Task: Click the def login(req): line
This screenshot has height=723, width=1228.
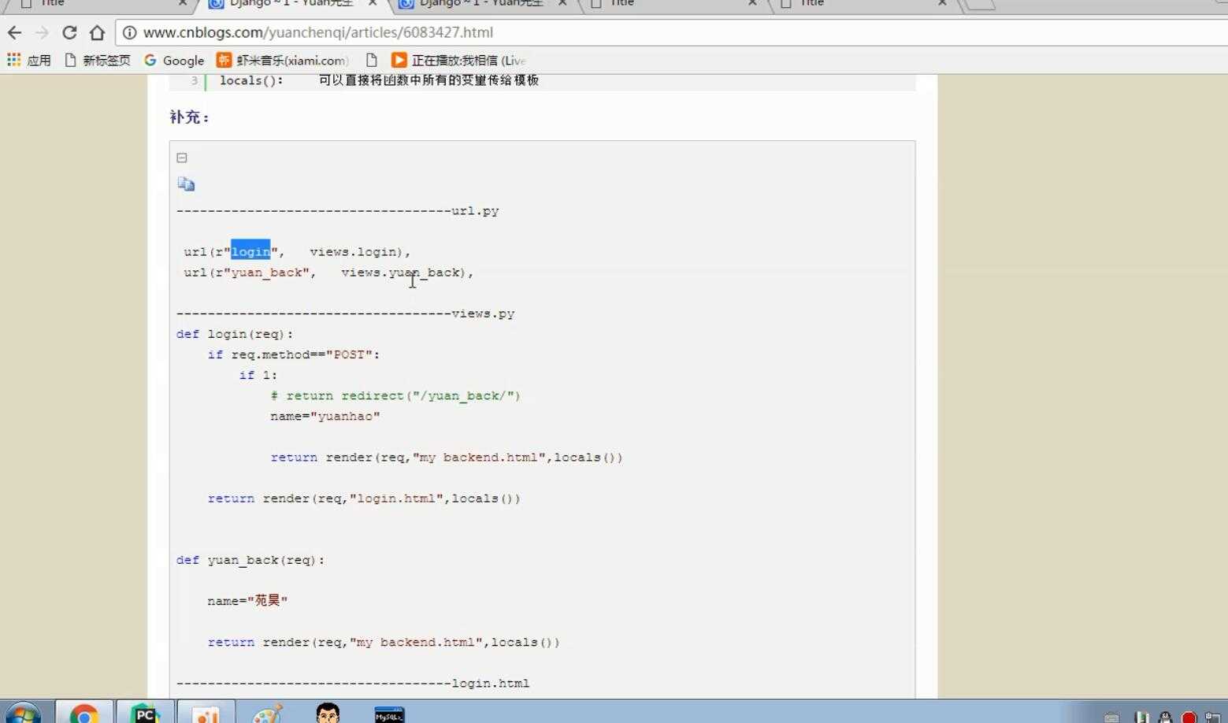Action: (235, 334)
